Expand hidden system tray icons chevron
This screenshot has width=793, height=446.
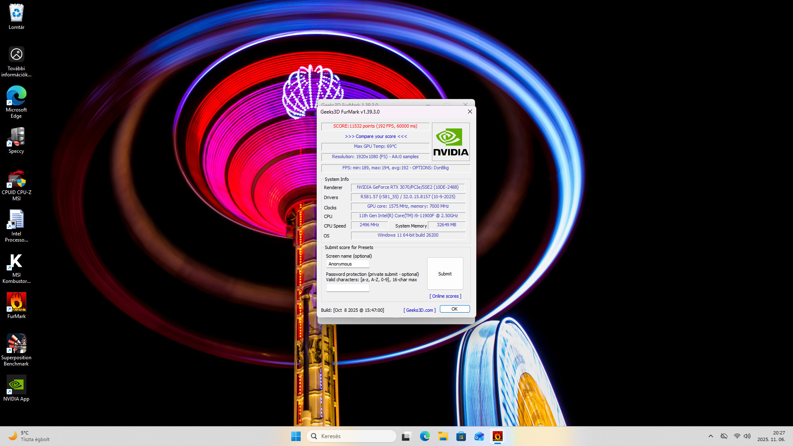click(710, 436)
